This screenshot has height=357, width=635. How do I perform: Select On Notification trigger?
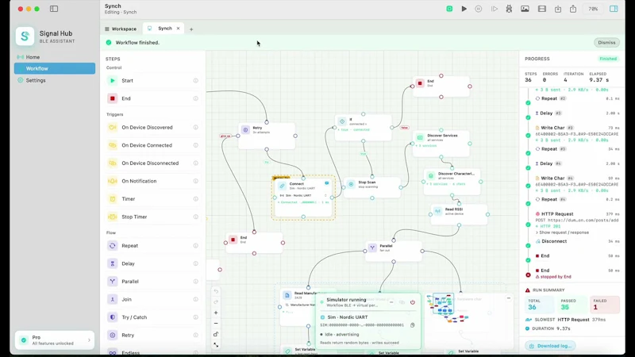tap(152, 181)
